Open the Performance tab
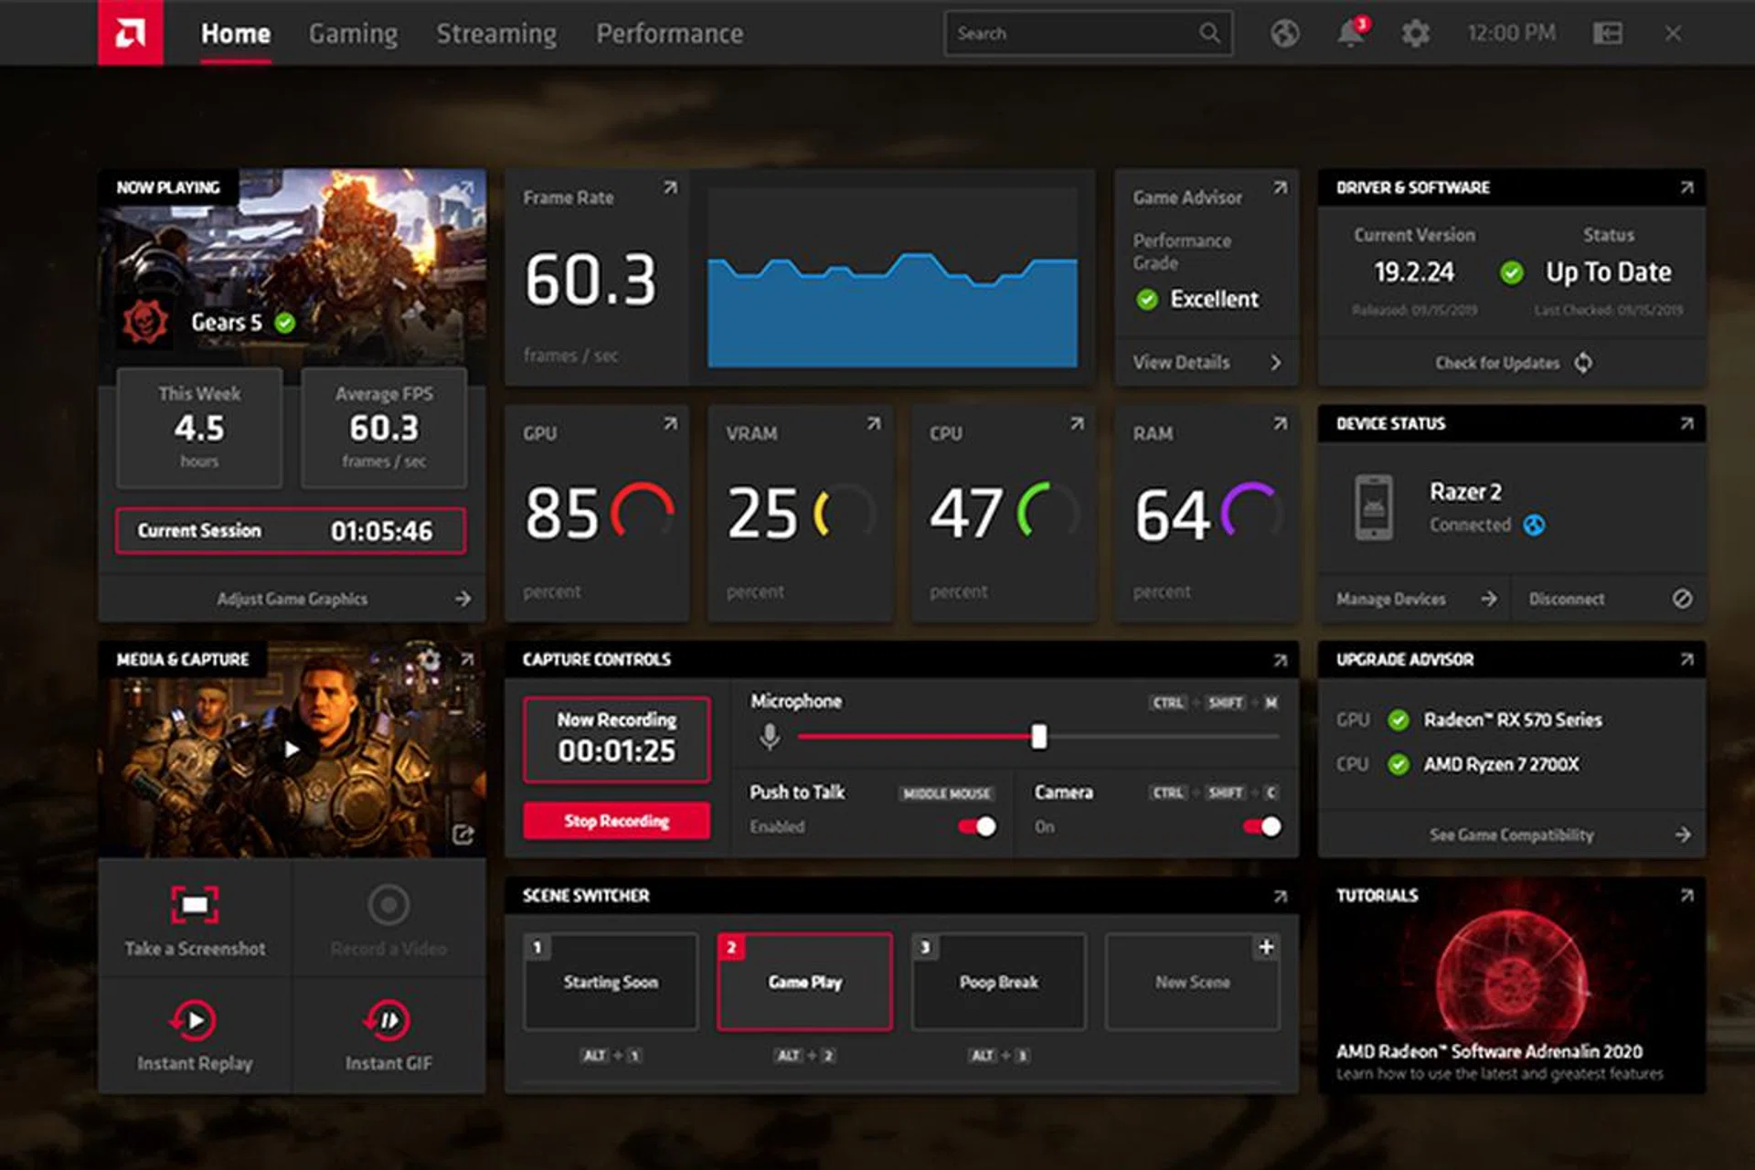The image size is (1755, 1170). [669, 34]
